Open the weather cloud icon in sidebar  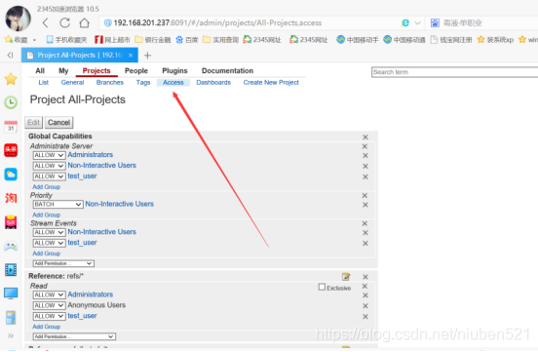pos(11,175)
